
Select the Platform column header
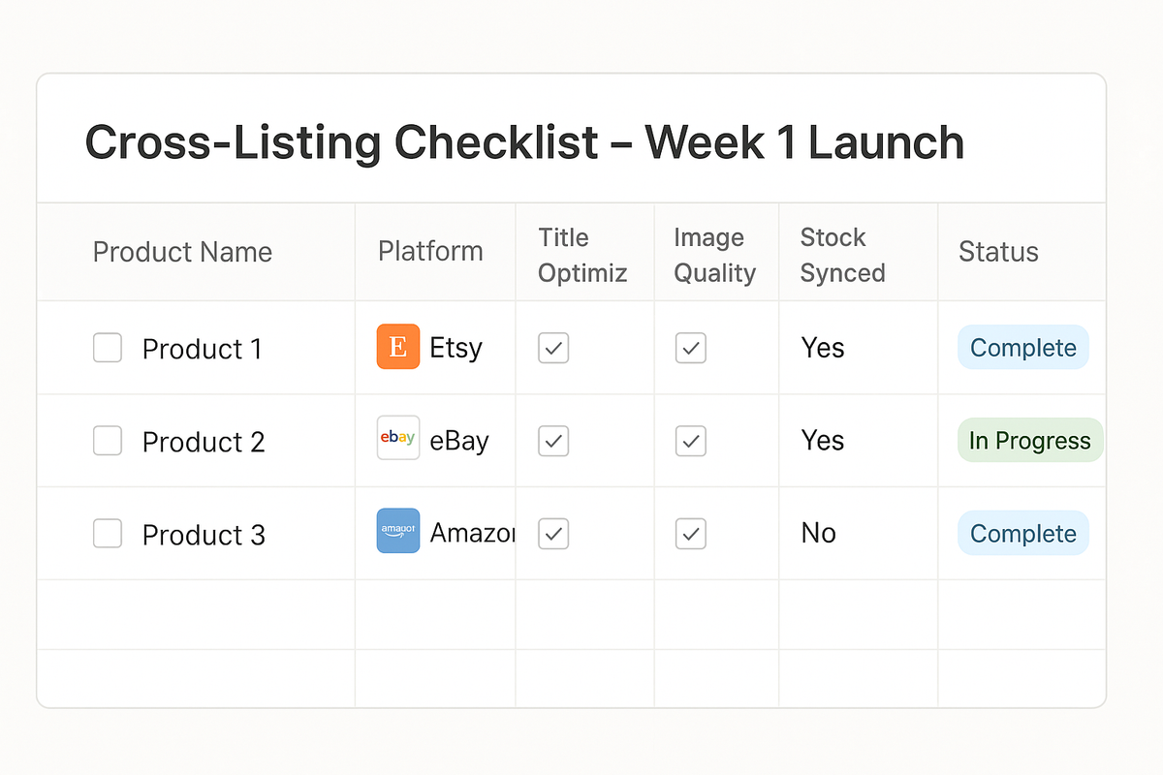tap(430, 251)
